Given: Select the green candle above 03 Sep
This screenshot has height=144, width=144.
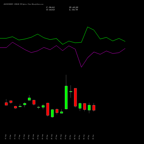Looking at the screenshot, I should [x=80, y=106].
